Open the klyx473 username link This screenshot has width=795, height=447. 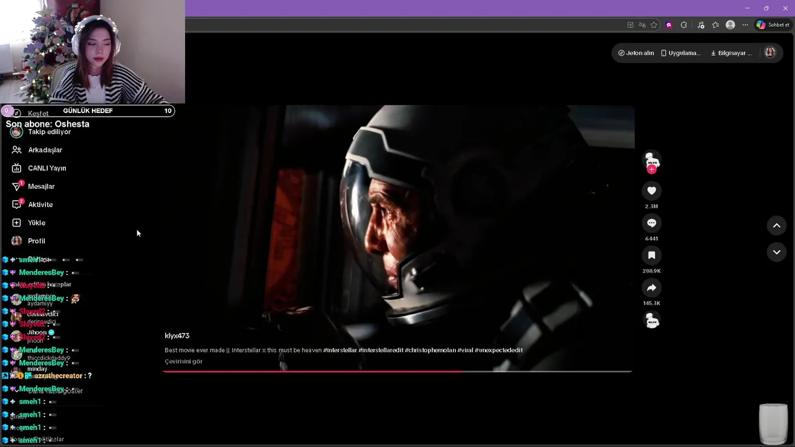click(177, 336)
